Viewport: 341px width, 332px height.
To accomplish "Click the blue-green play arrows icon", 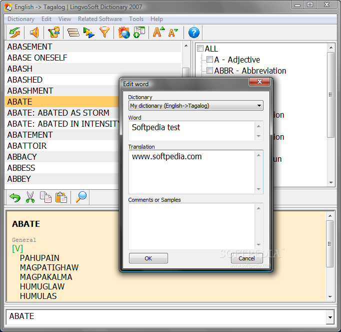I will [88, 33].
